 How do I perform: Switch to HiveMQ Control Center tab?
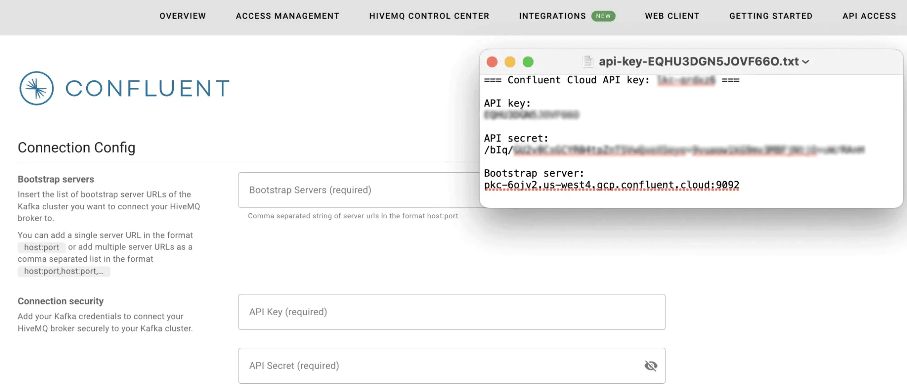[429, 16]
